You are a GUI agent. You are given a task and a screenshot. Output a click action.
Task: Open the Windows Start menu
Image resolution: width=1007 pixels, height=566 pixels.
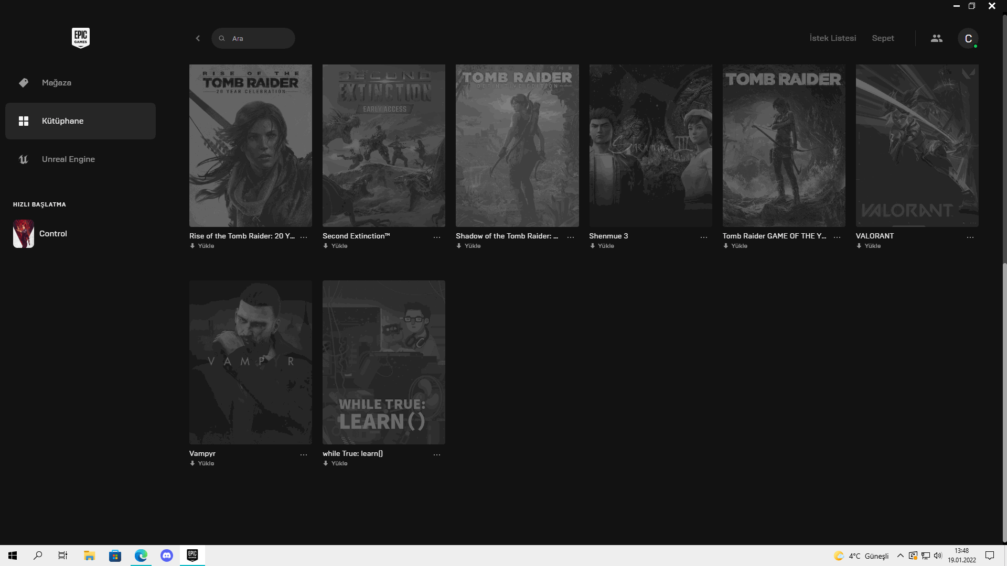13,556
